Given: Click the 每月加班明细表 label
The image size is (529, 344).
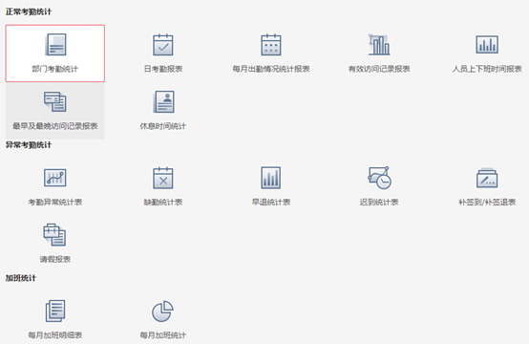Looking at the screenshot, I should tap(55, 334).
